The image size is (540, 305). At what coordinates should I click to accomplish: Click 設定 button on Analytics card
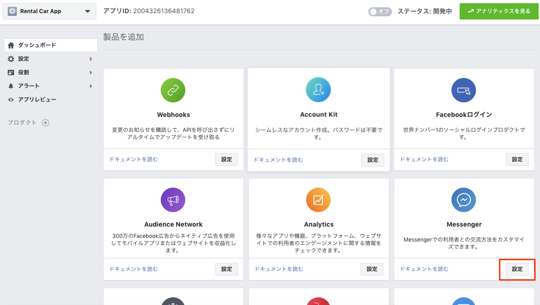click(x=372, y=269)
